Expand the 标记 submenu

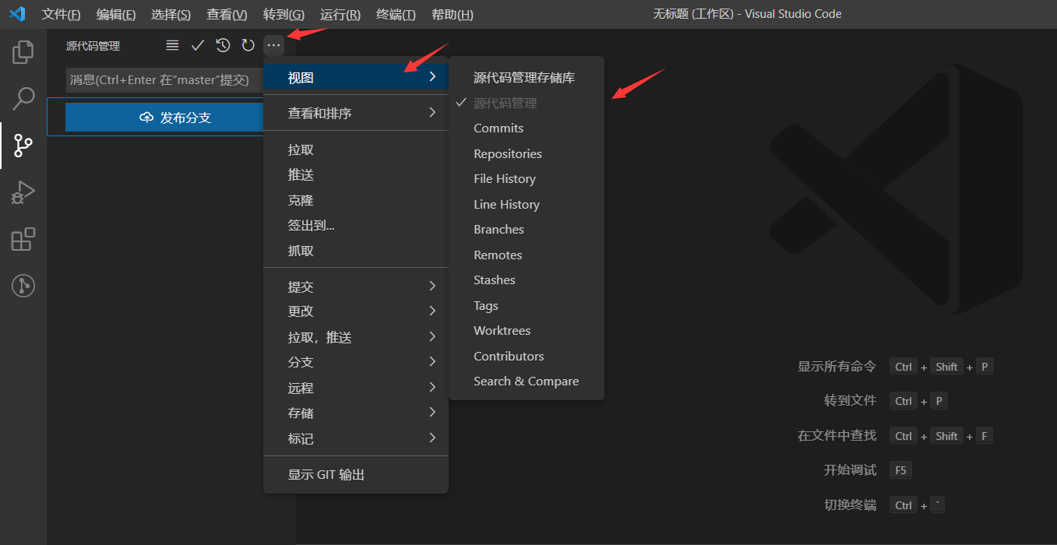(x=356, y=438)
